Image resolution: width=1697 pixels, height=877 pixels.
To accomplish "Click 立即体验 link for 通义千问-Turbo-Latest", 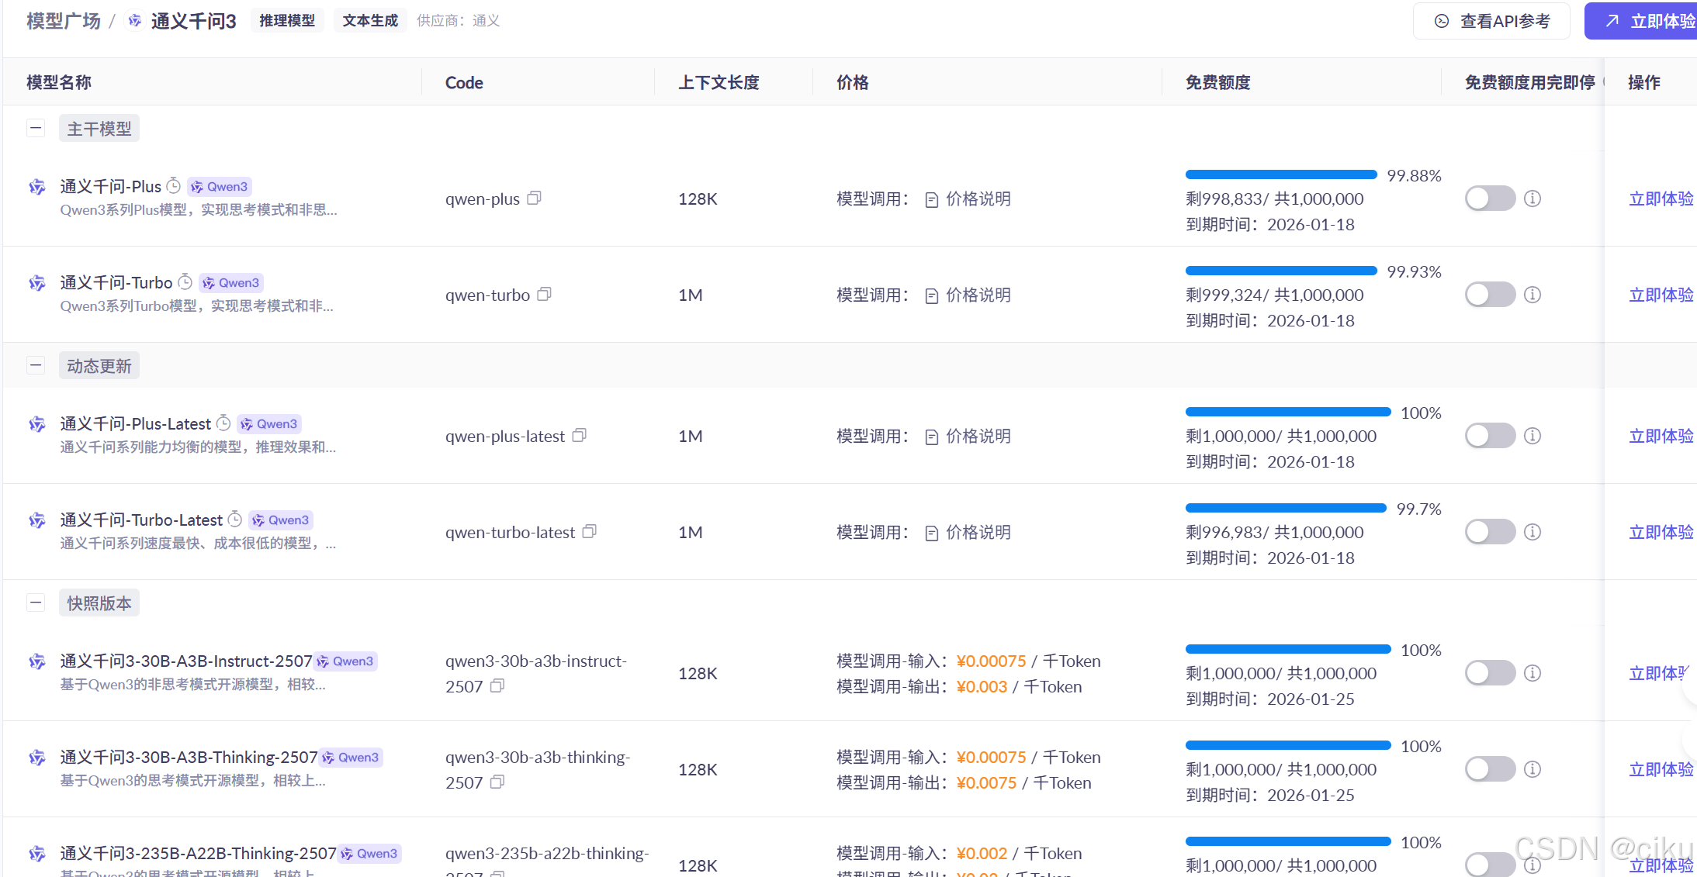I will click(x=1661, y=533).
